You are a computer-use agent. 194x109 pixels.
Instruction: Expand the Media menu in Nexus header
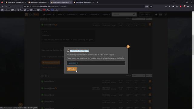(83, 15)
